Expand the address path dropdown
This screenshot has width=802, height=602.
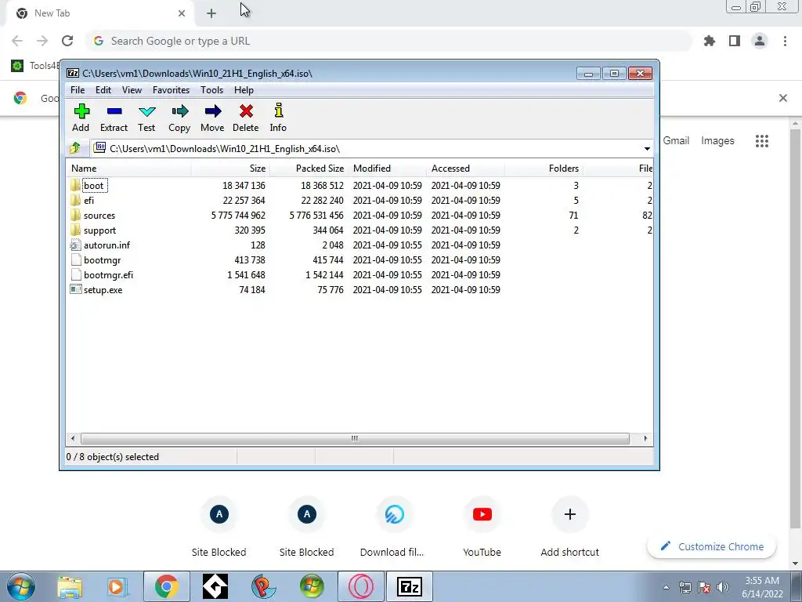(647, 148)
